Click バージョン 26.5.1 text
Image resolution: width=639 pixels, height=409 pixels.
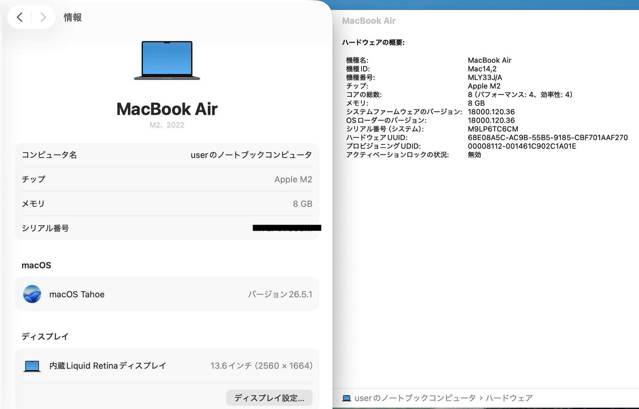click(x=280, y=294)
